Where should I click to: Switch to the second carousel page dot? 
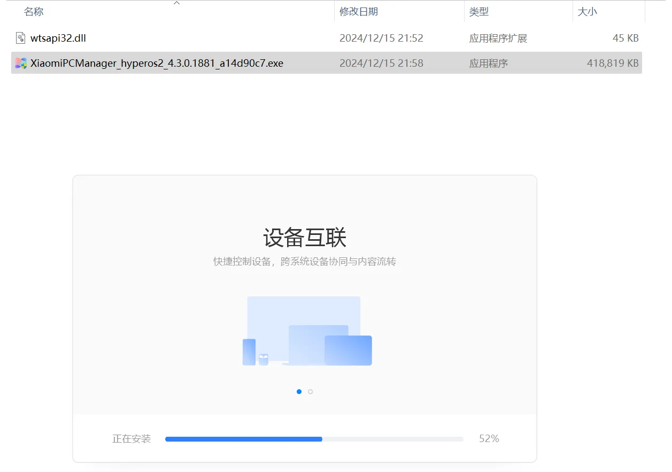pyautogui.click(x=311, y=391)
